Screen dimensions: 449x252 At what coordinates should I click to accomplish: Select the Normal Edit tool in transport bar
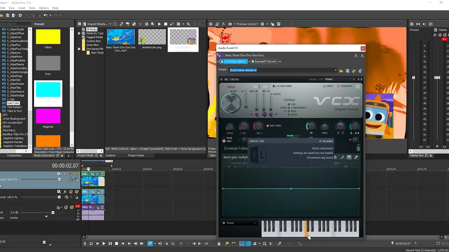click(x=150, y=244)
